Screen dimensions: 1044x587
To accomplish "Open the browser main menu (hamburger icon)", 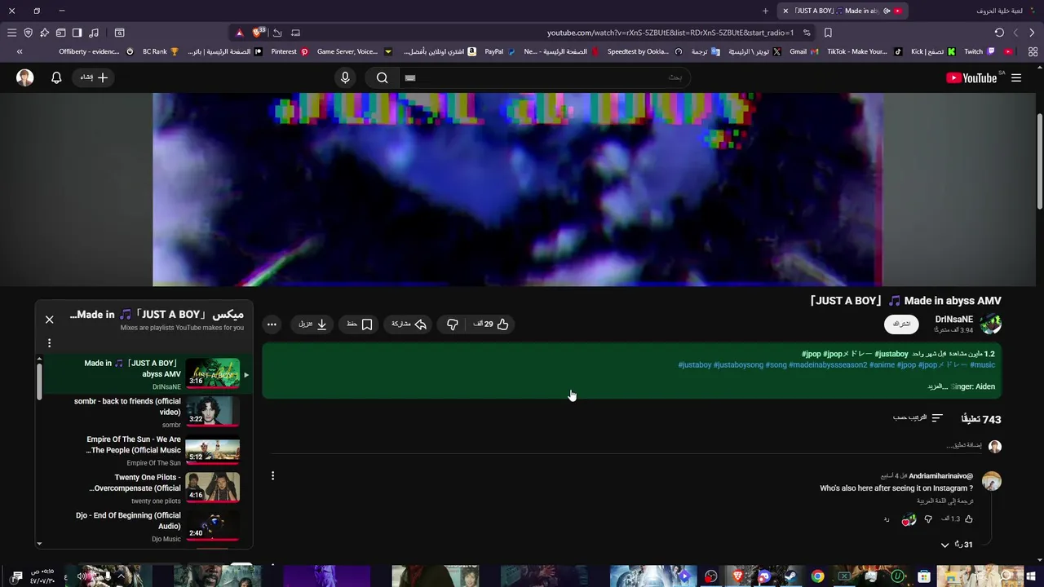I will 11,33.
